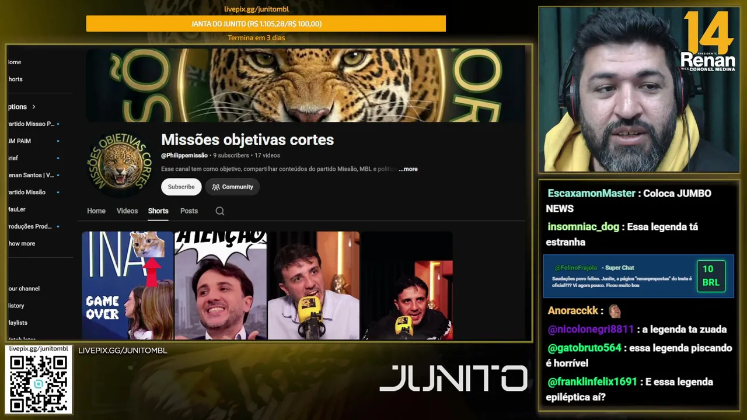This screenshot has width=747, height=420.
Task: Click the channel title 'Missões objetivas cortes'
Action: pos(247,140)
